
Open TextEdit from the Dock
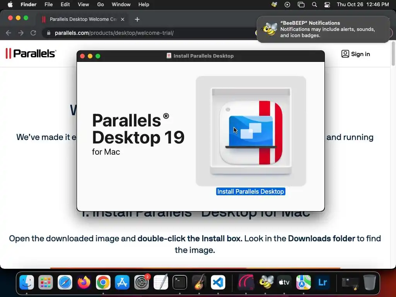coord(160,282)
